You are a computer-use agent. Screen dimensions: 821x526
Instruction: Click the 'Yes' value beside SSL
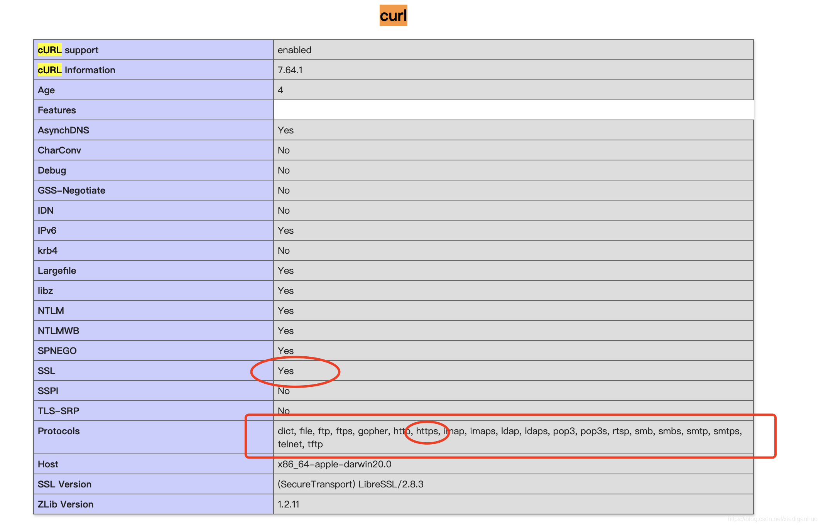285,371
